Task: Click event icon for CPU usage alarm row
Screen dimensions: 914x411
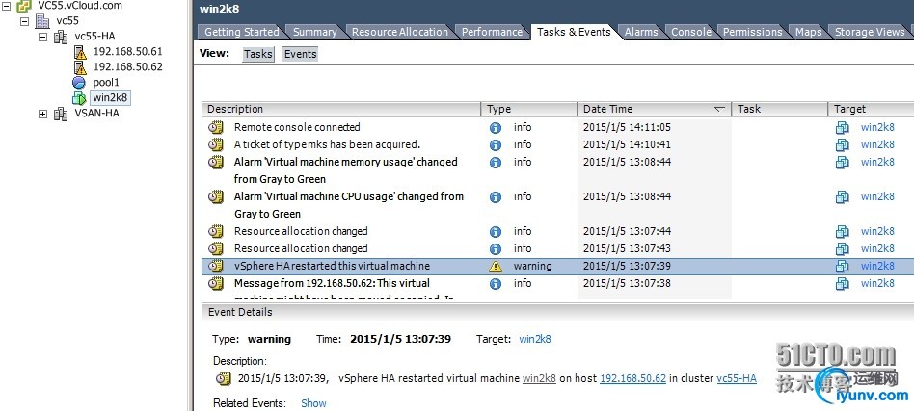Action: tap(216, 197)
